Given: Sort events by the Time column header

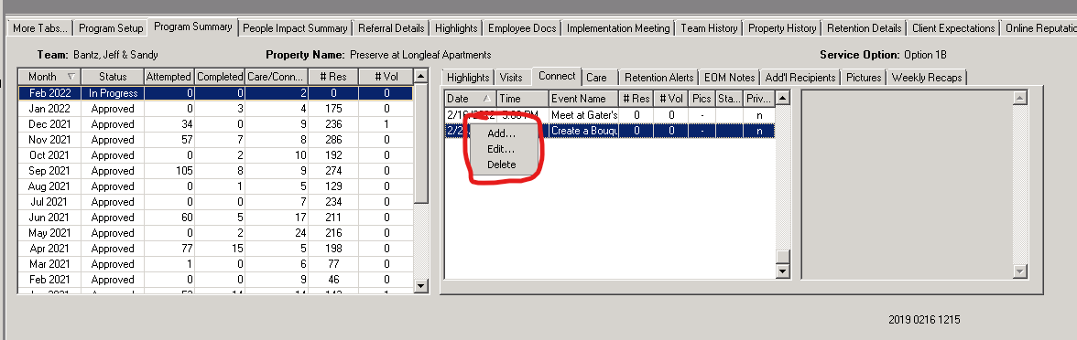Looking at the screenshot, I should tap(523, 99).
